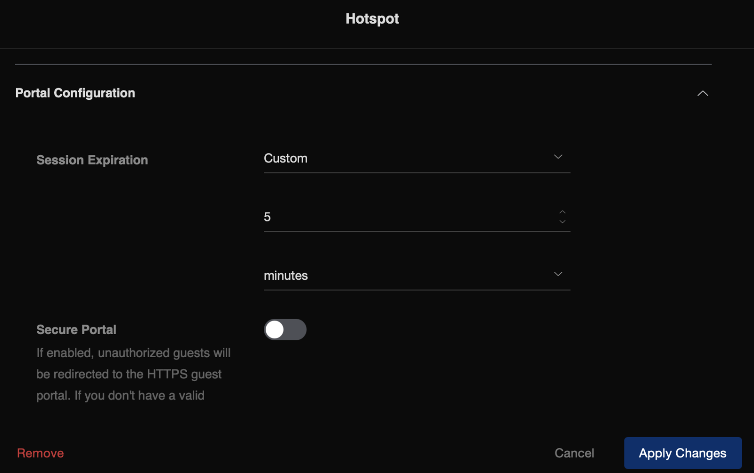The image size is (754, 473).
Task: Collapse Portal Configuration with the up chevron
Action: 702,93
